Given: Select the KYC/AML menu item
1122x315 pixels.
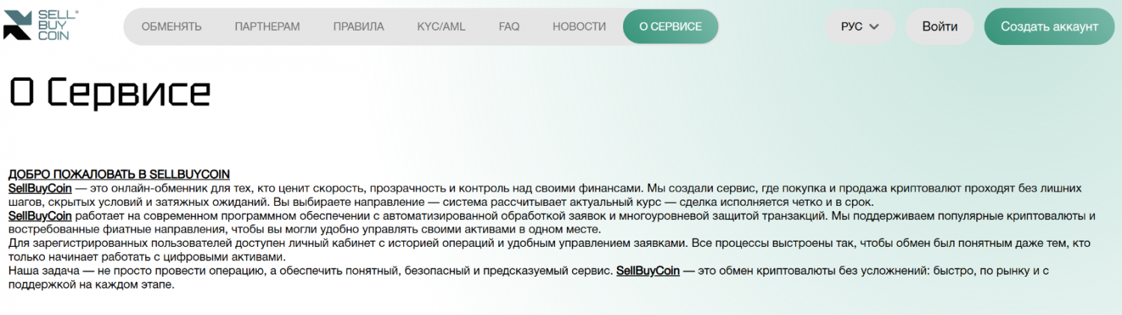Looking at the screenshot, I should click(x=441, y=27).
